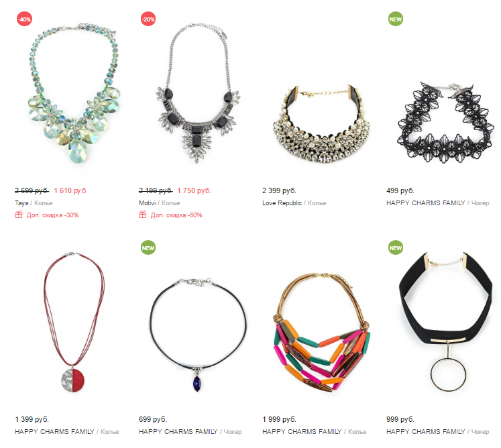Click gift icon beside -50% extra discount
501x448 pixels.
142,215
